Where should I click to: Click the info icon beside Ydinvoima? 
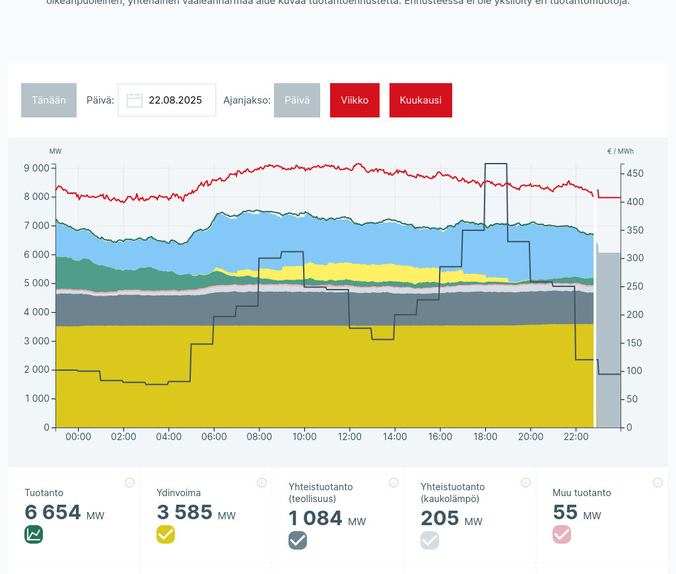(x=261, y=482)
